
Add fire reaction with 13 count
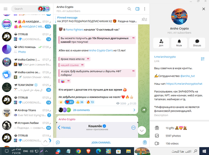pos(90,102)
